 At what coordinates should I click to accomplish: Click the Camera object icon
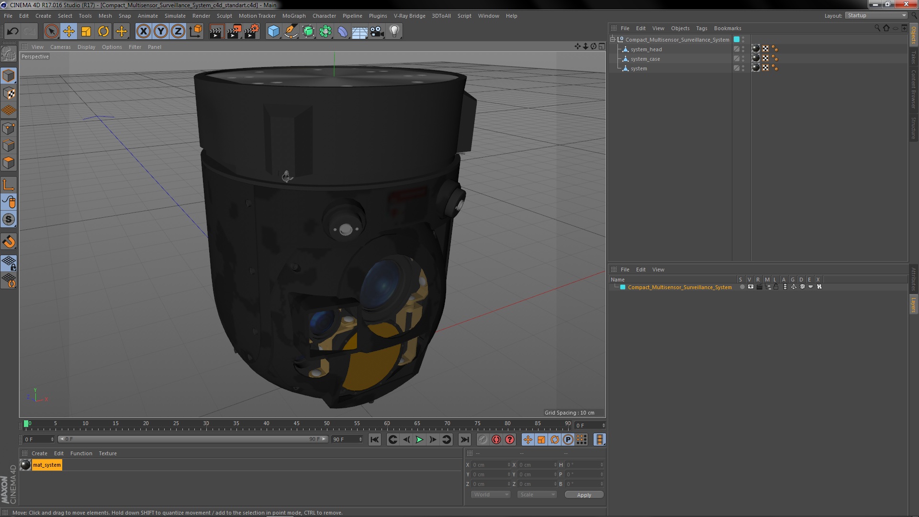(x=377, y=32)
